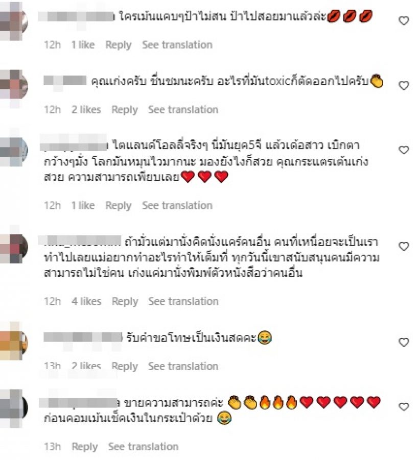See translation of the top comment
The height and width of the screenshot is (460, 419).
[177, 45]
